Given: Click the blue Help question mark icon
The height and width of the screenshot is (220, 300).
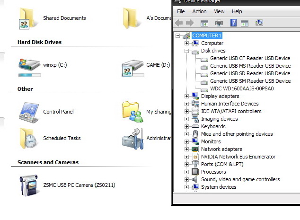Looking at the screenshot, I should click(x=233, y=23).
